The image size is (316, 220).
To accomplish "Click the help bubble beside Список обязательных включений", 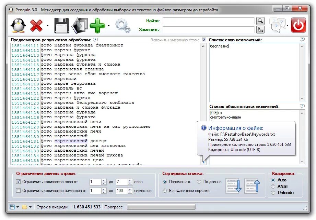I will pyautogui.click(x=302, y=106).
